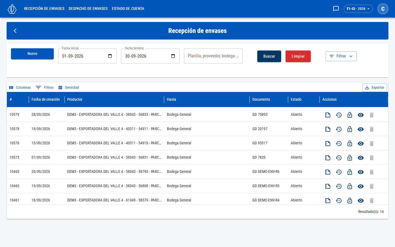Viewport: 395px width, 247px height.
Task: Show details via eye icon for 10578
Action: click(361, 129)
